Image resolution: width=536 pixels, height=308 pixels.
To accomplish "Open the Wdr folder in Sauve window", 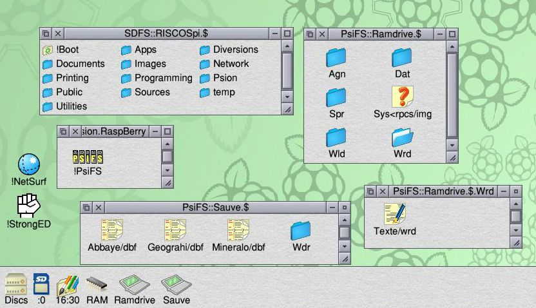I will pos(301,236).
